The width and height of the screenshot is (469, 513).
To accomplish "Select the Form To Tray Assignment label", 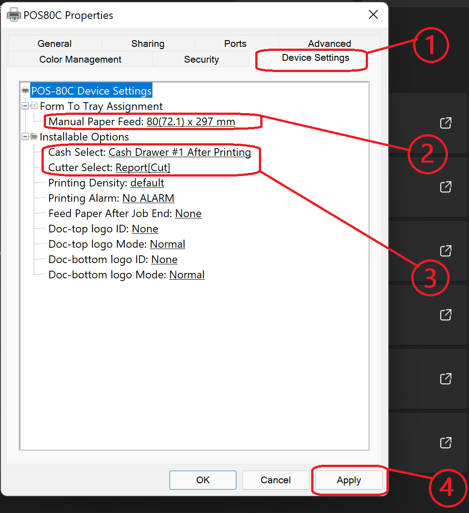I will tap(101, 106).
